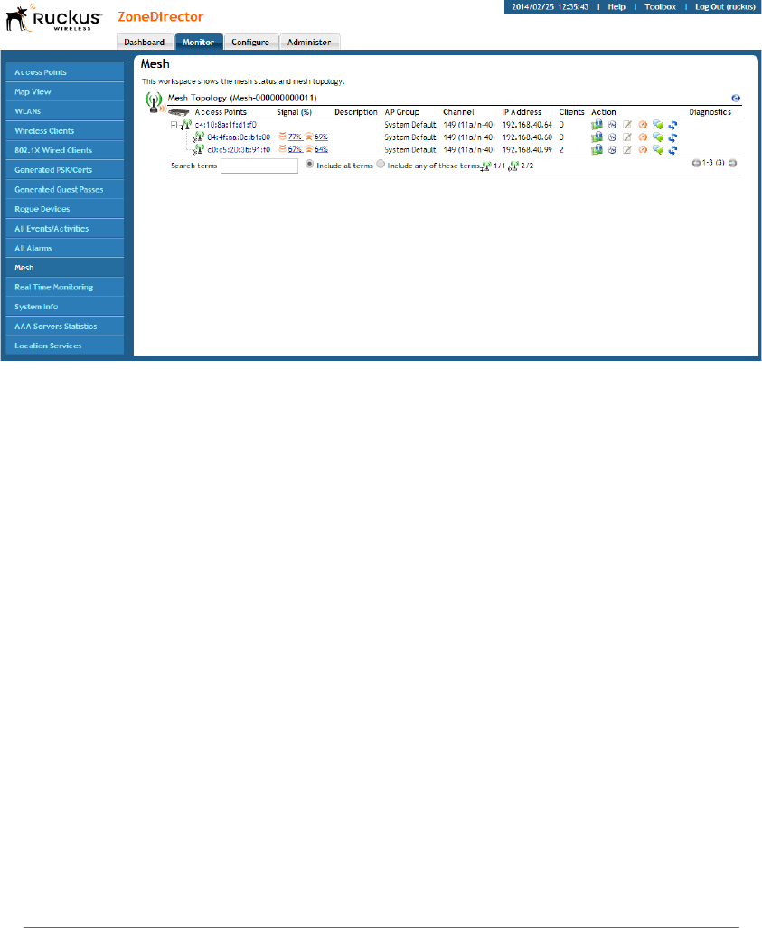Viewport: 762px width, 928px height.
Task: Click the system info icon for c4:10:8a:1f:d1:f0
Action: tap(597, 124)
